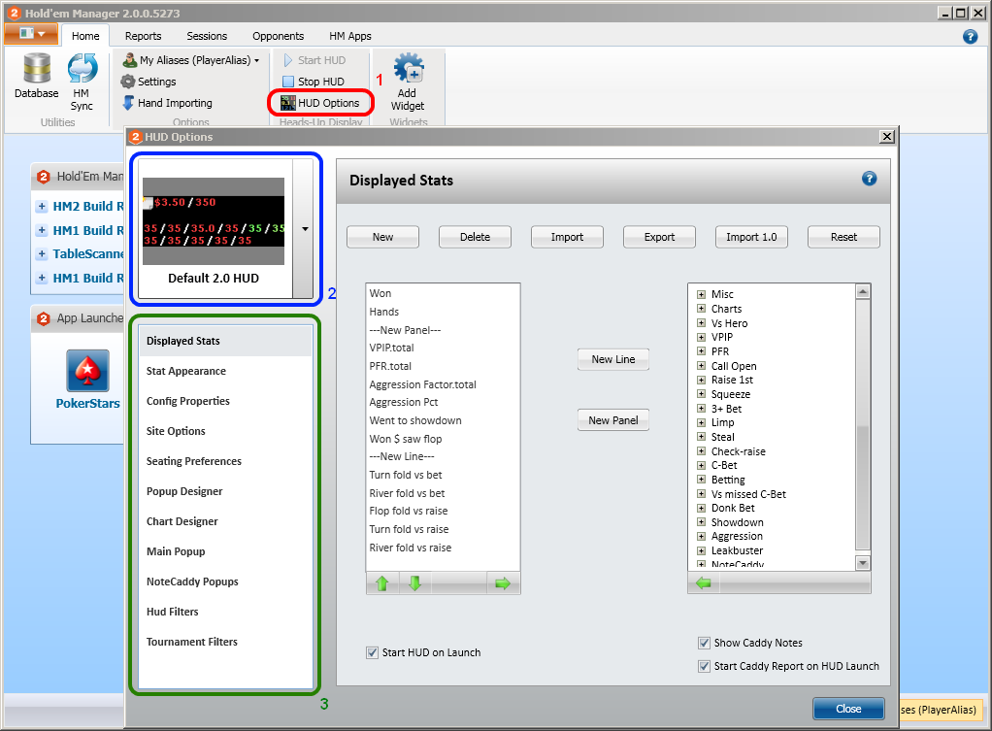Launch the PokerStars app icon

[88, 371]
